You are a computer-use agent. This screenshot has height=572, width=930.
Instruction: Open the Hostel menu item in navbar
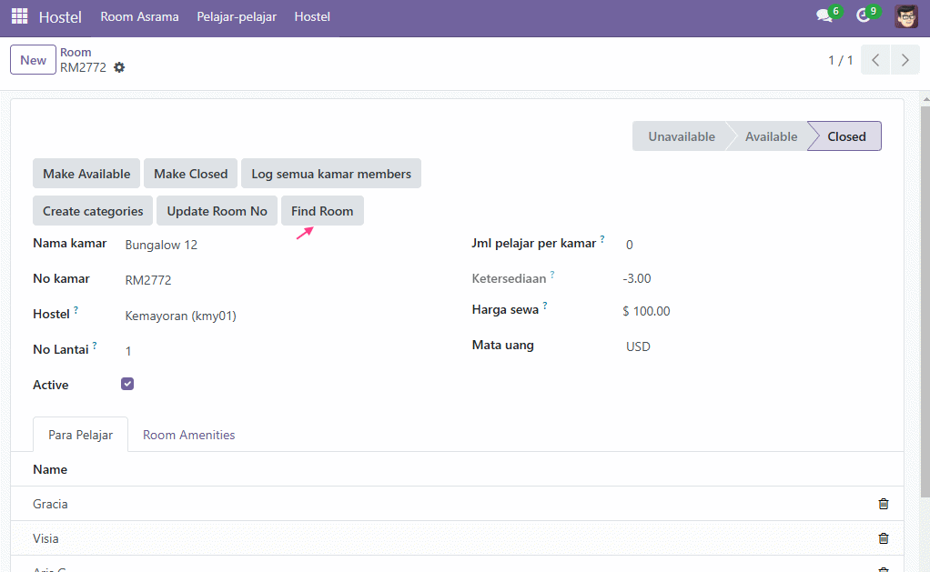point(312,16)
